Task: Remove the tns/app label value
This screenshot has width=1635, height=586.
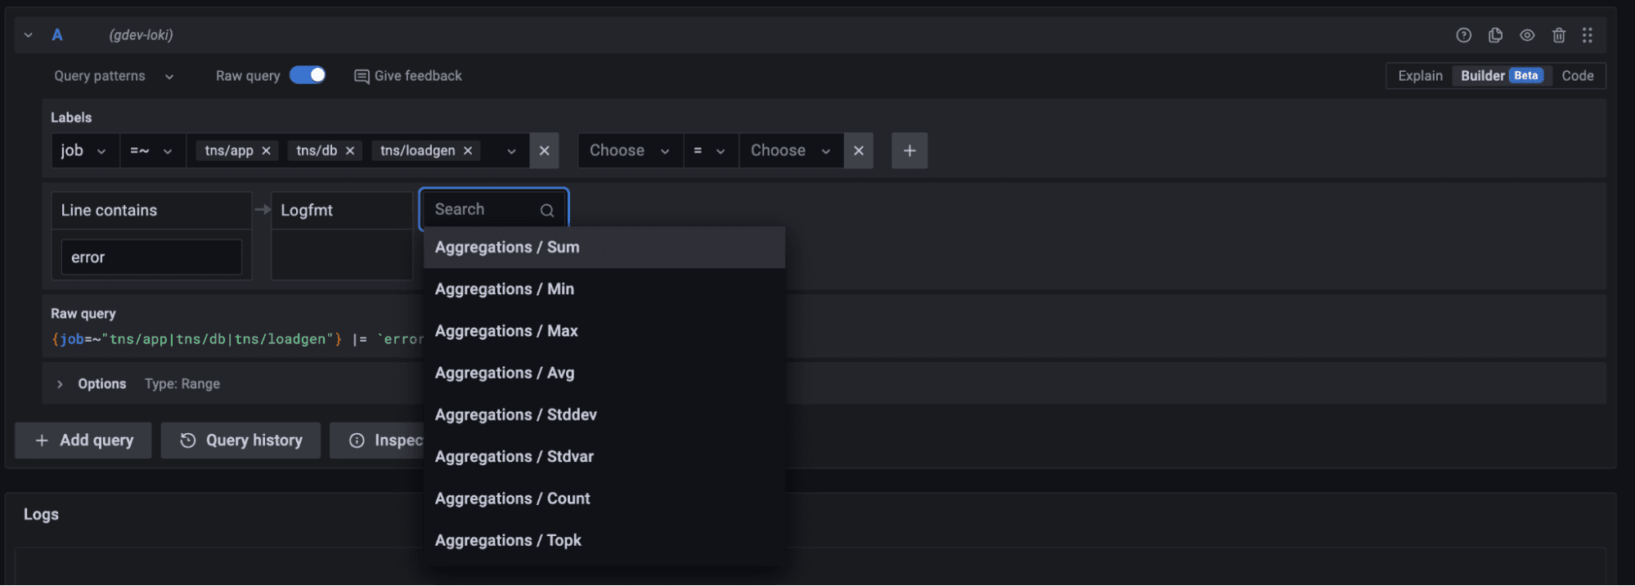Action: [x=266, y=151]
